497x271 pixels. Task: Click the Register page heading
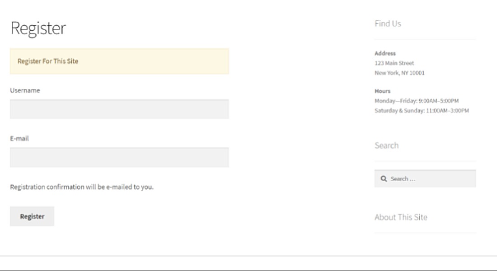[x=38, y=28]
